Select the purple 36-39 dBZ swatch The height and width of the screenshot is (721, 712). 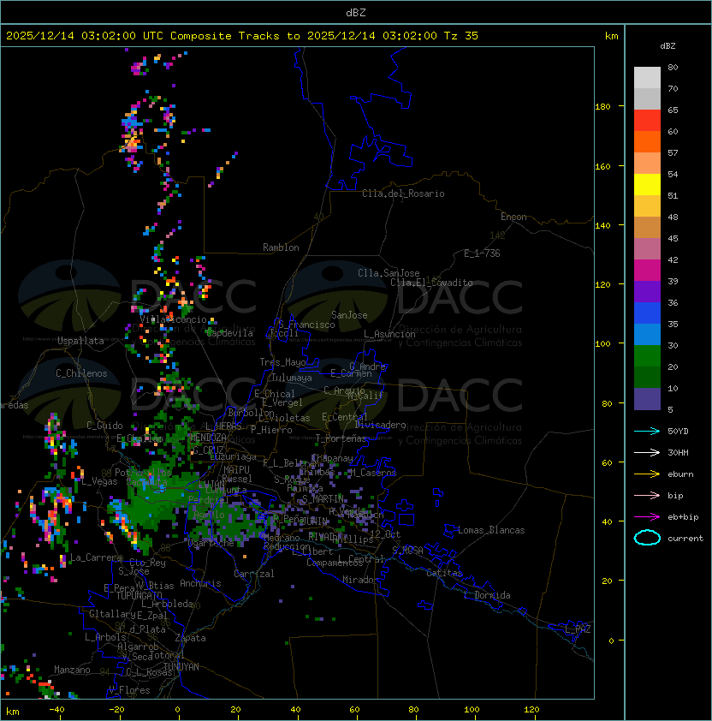(x=647, y=291)
